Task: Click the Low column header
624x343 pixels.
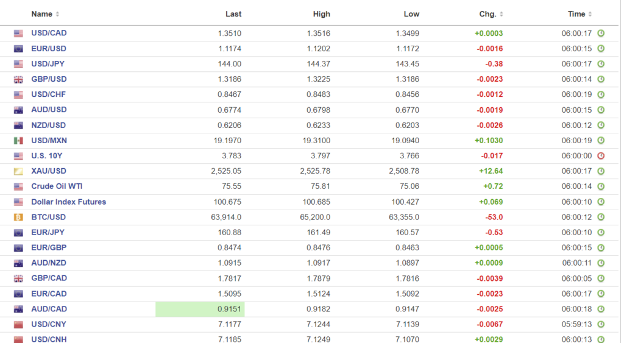Action: (411, 14)
